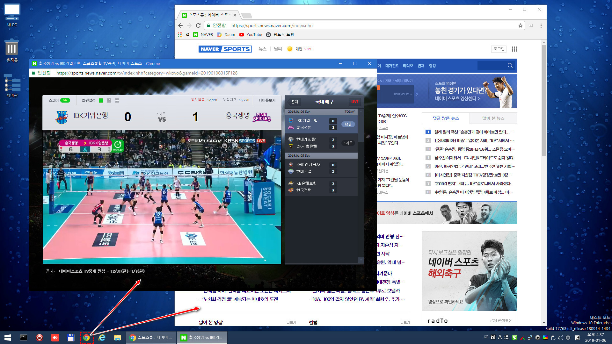Viewport: 612px width, 344px height.
Task: Open 날씨 link in Naver header
Action: (278, 49)
